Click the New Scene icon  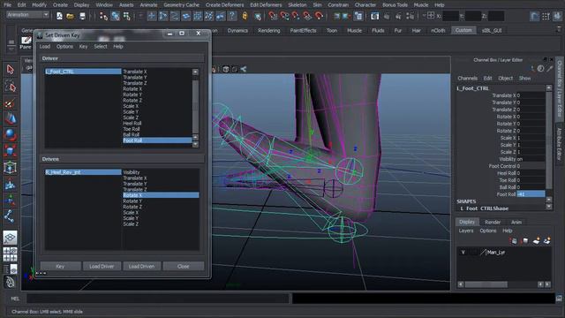[x=59, y=16]
